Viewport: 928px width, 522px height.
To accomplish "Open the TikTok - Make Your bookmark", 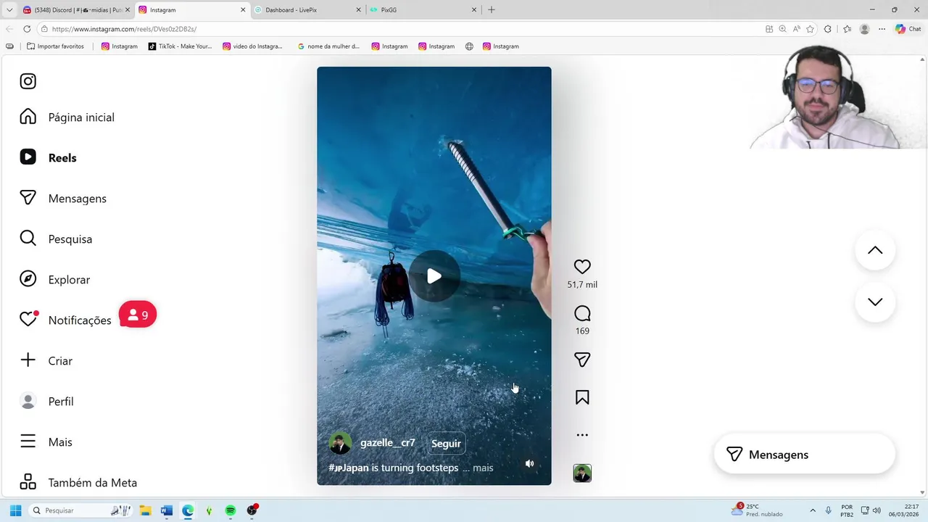I will click(x=180, y=46).
